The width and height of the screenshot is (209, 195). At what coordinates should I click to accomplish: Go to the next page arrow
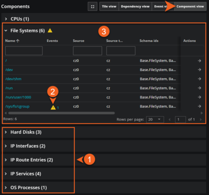click(x=201, y=119)
